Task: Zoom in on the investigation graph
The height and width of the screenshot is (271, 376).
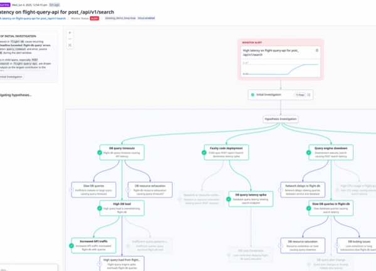Action: pyautogui.click(x=70, y=33)
